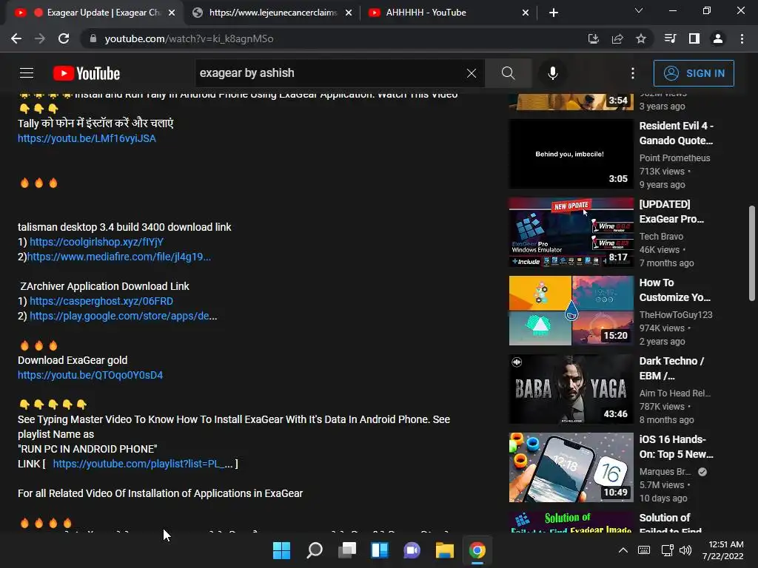This screenshot has width=758, height=568.
Task: View site info via the lock icon
Action: [x=93, y=38]
